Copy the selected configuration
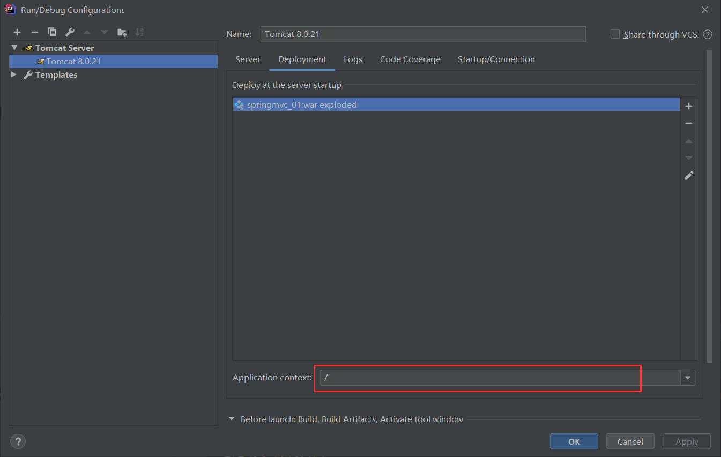The width and height of the screenshot is (721, 457). [52, 32]
